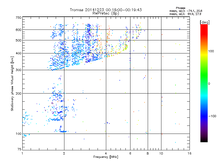This screenshot has width=223, height=167.
Task: Click the '75' y-axis tick label
Action: (20, 149)
